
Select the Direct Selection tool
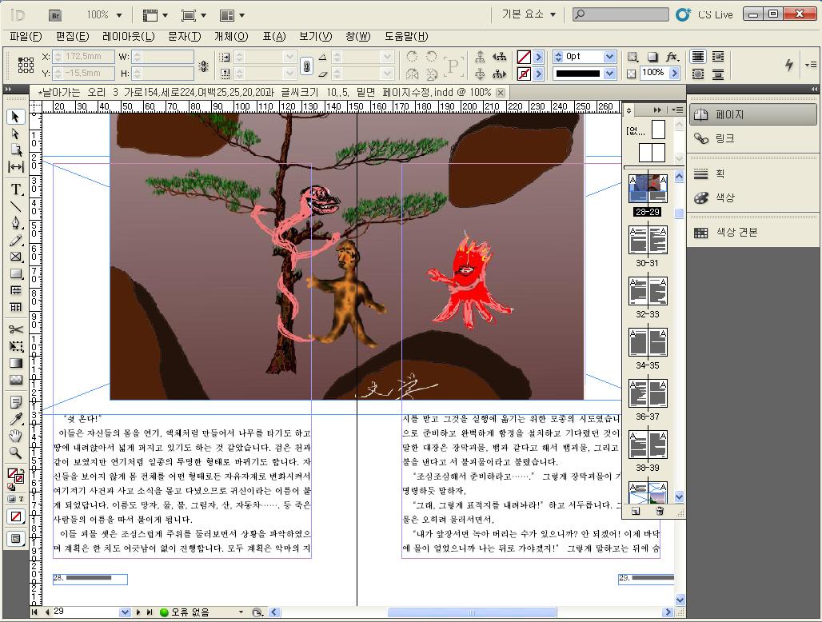coord(15,134)
